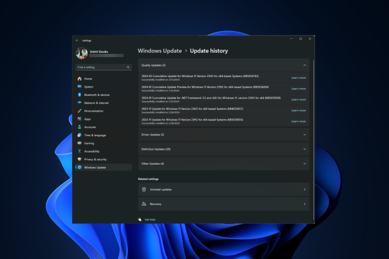This screenshot has width=389, height=259.
Task: Expand the Driver Updates (2) section
Action: [224, 135]
